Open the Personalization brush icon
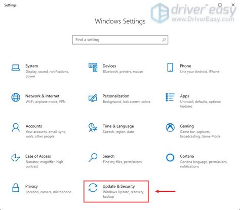Viewport: 240px width, 210px height. pos(93,98)
